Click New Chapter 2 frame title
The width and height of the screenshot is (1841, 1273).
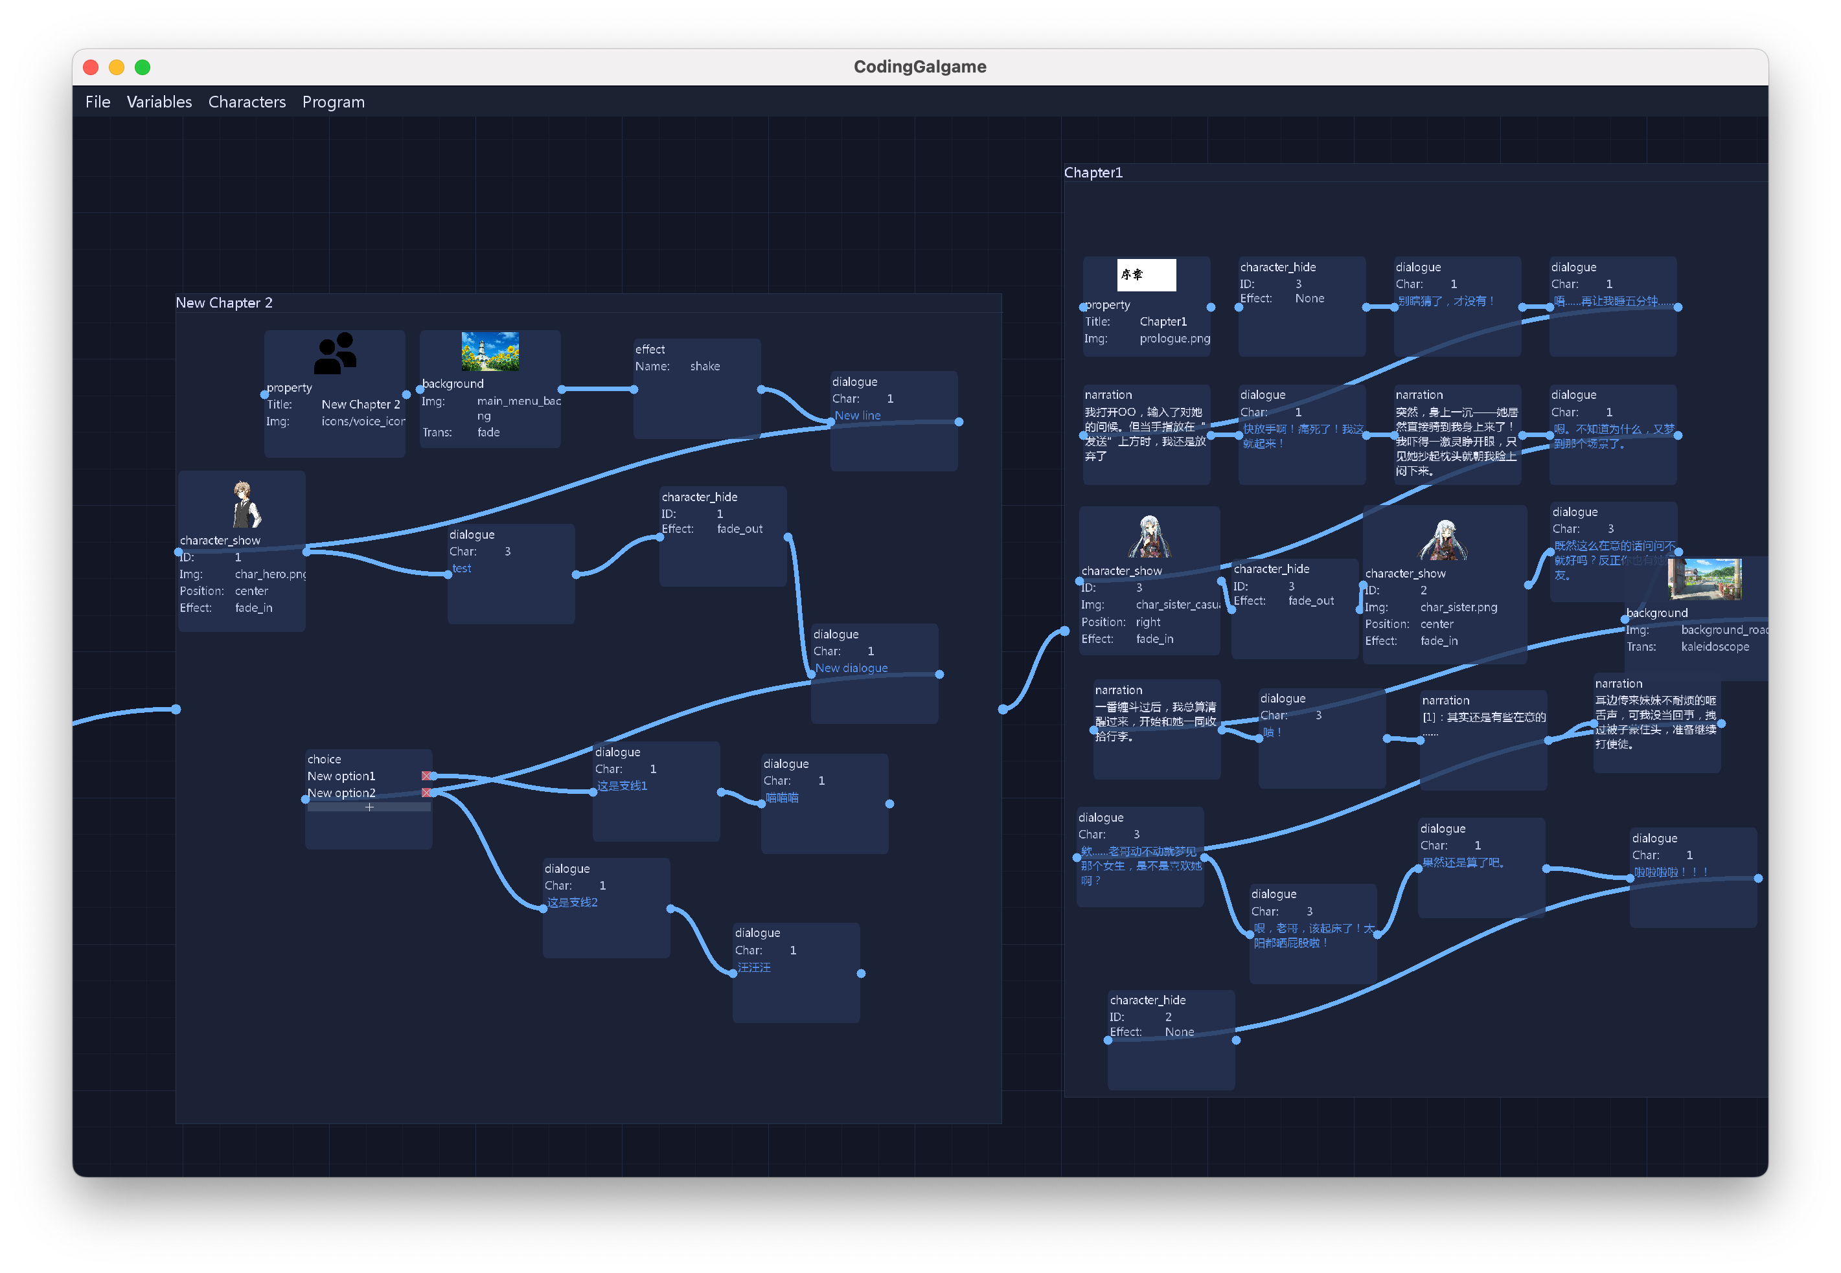pyautogui.click(x=224, y=303)
